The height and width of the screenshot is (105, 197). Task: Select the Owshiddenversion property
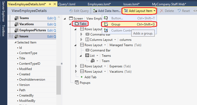click(x=32, y=80)
